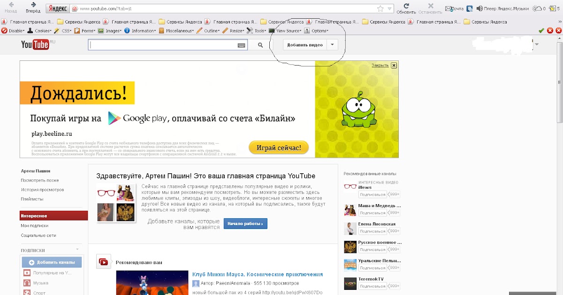Open Маша и Медведь channel avatar
The image size is (563, 295).
(x=350, y=209)
